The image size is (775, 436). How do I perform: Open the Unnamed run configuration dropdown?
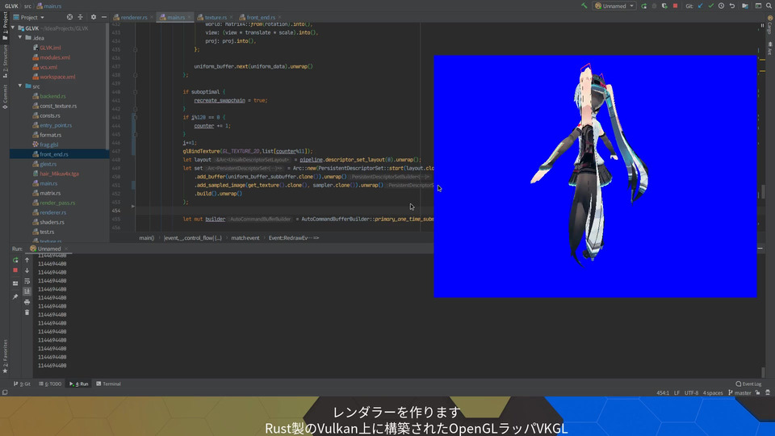[x=614, y=6]
